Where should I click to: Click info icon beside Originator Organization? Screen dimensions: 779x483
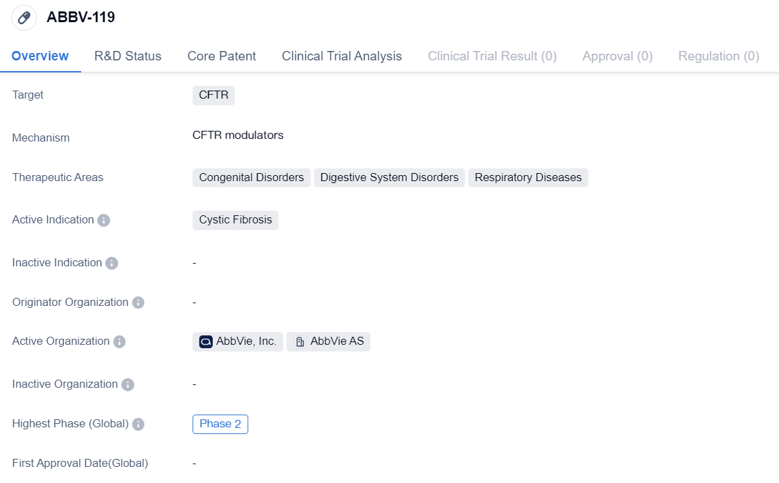138,303
